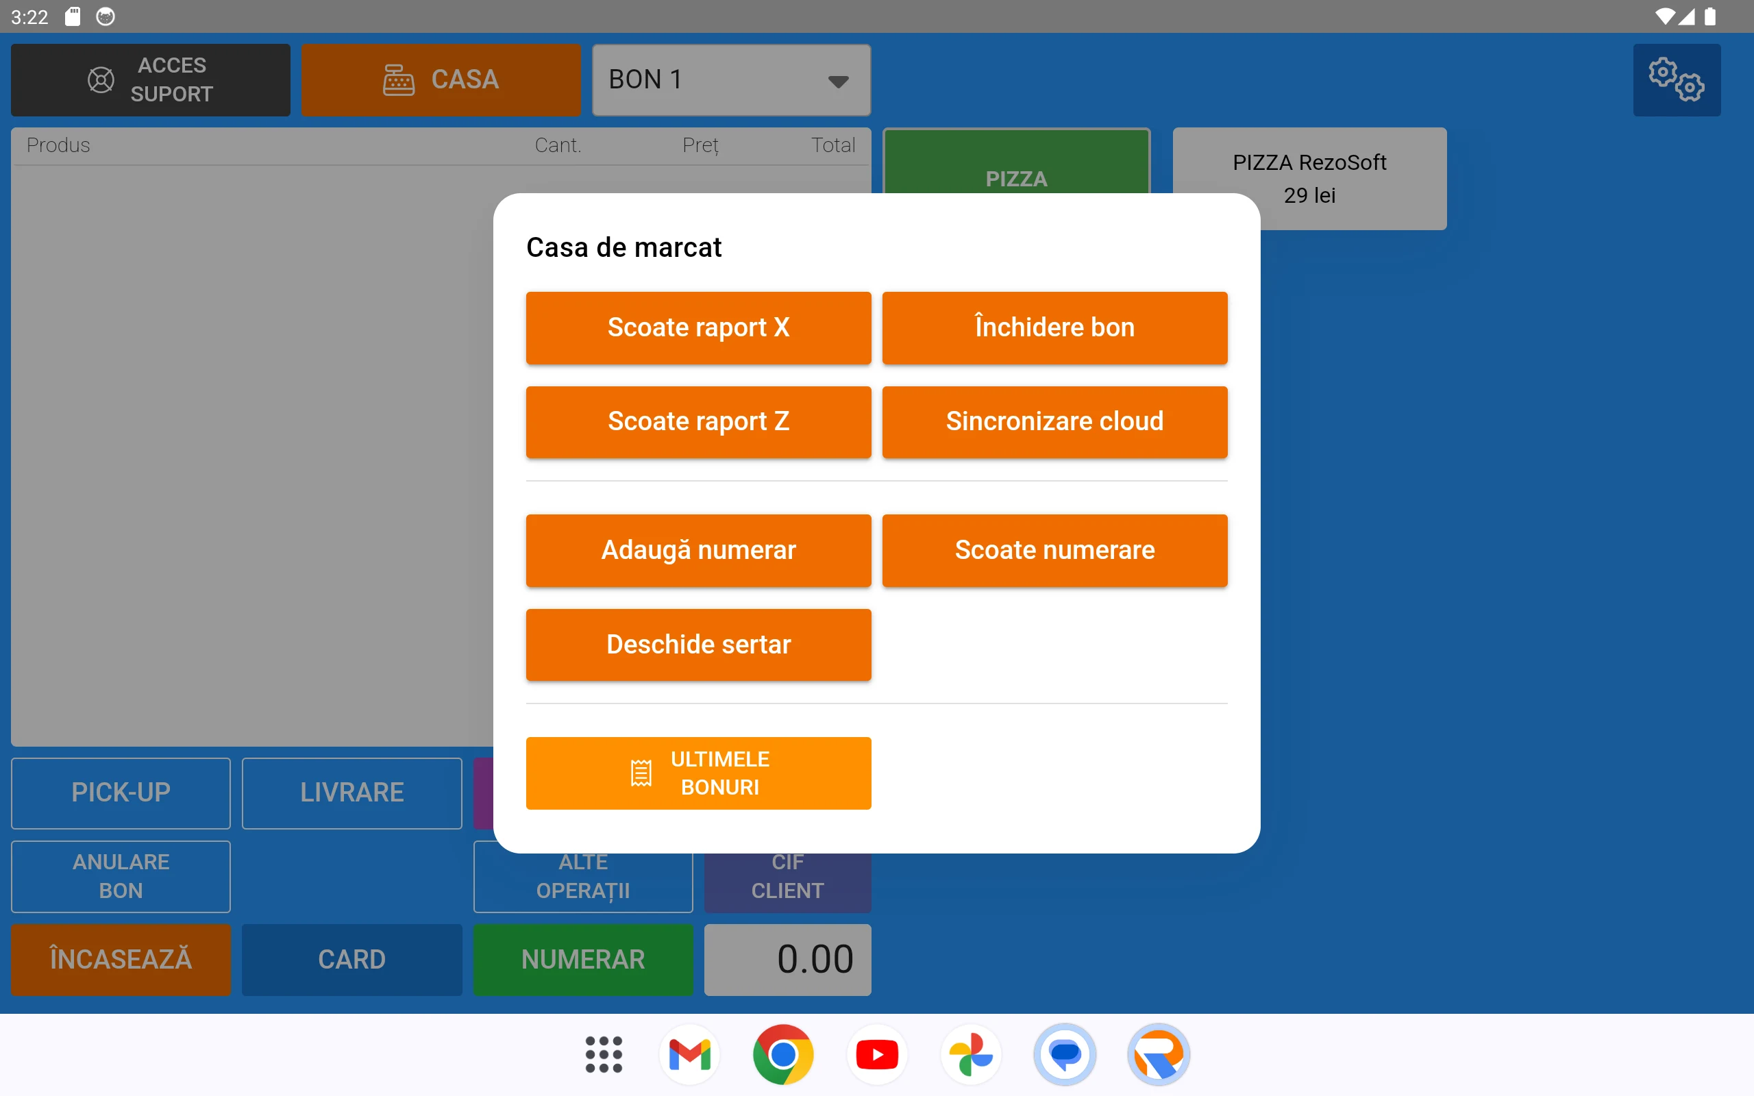Screen dimensions: 1754x1096
Task: Tap Deschide sertar
Action: 699,645
